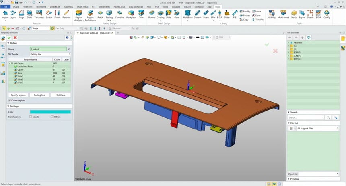Open the MoldBase library tool
The image size is (346, 186).
tap(187, 15)
